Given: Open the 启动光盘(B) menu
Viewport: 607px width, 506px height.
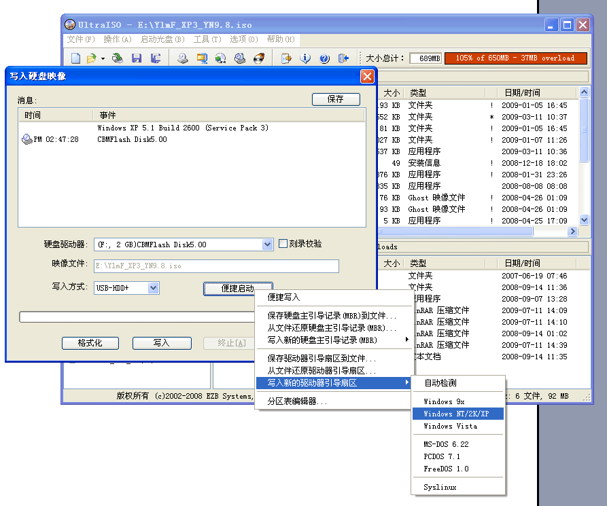Looking at the screenshot, I should 162,39.
